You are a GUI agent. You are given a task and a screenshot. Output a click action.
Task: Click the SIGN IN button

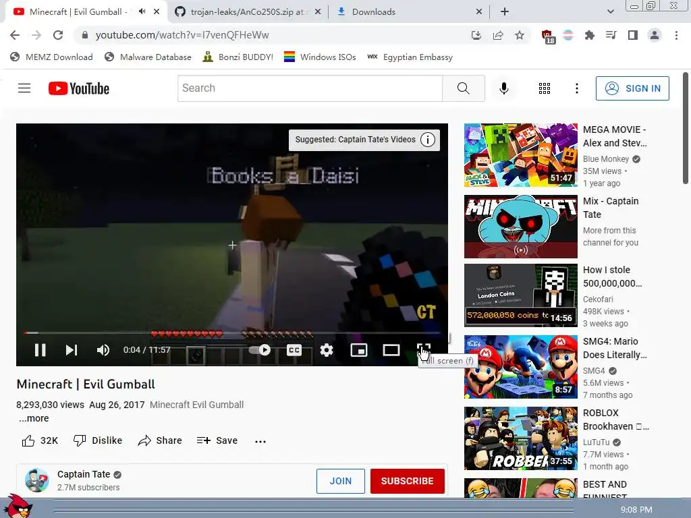pyautogui.click(x=632, y=88)
